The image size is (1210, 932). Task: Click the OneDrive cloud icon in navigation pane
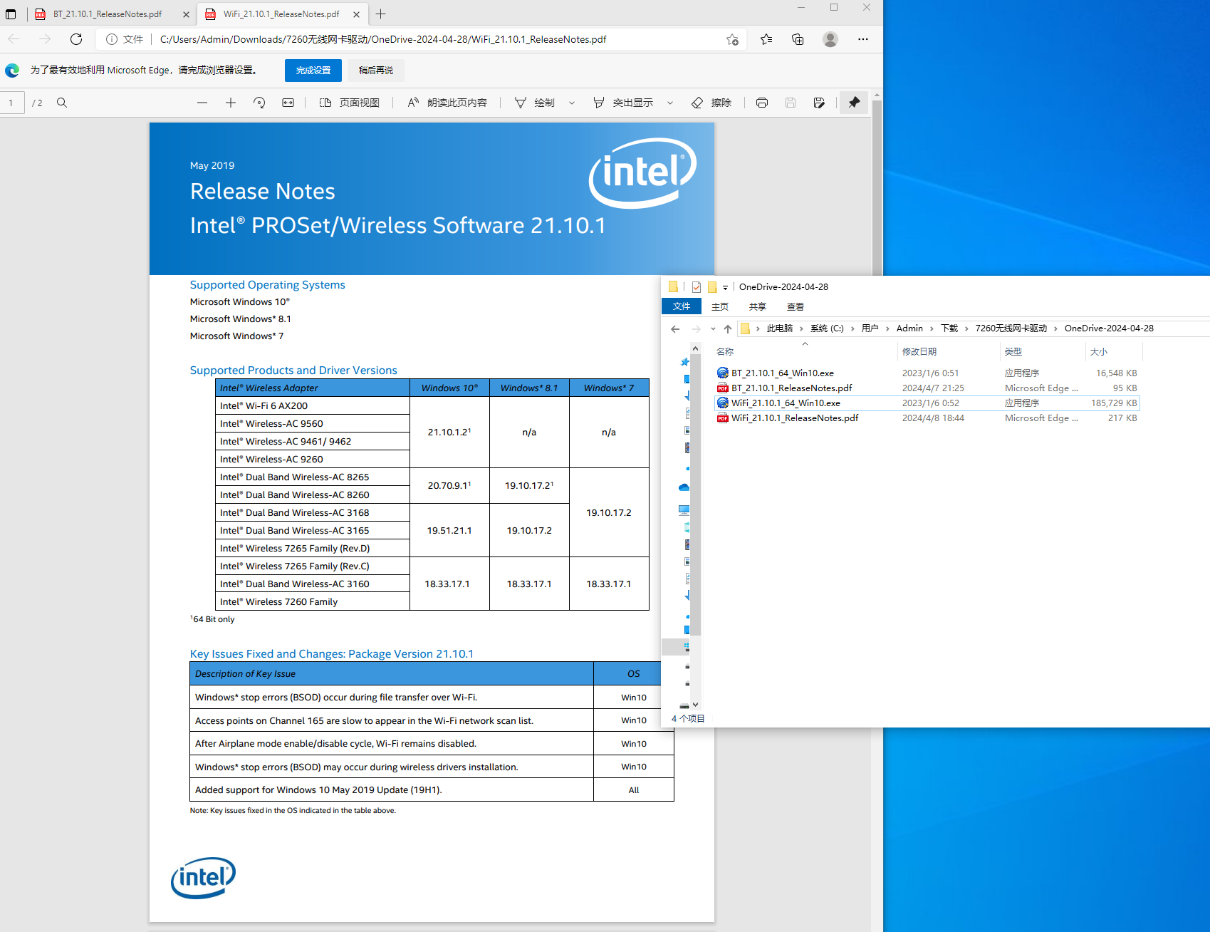[684, 487]
